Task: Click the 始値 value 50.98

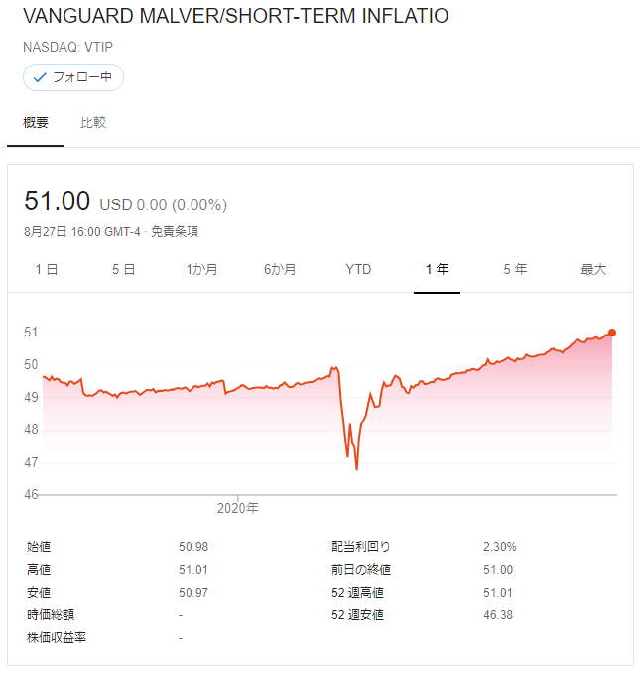Action: coord(193,547)
